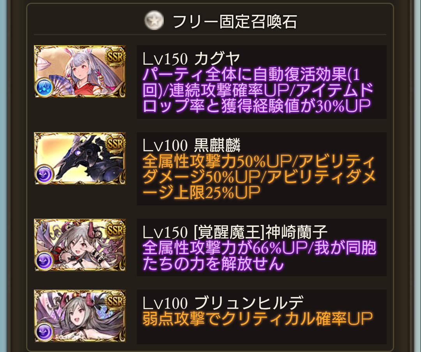421x352 pixels.
Task: Click the SSR badge on 黒麒麟 card
Action: [x=115, y=144]
